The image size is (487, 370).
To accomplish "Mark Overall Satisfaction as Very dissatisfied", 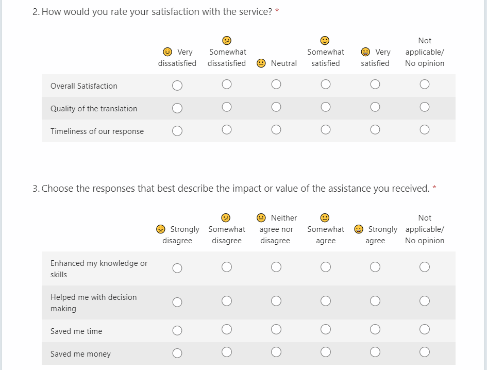I will coord(177,86).
